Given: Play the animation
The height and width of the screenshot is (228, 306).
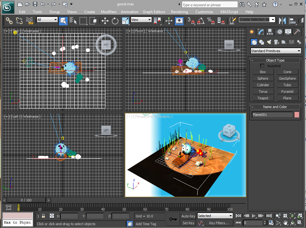Looking at the screenshot, I should pyautogui.click(x=254, y=216).
